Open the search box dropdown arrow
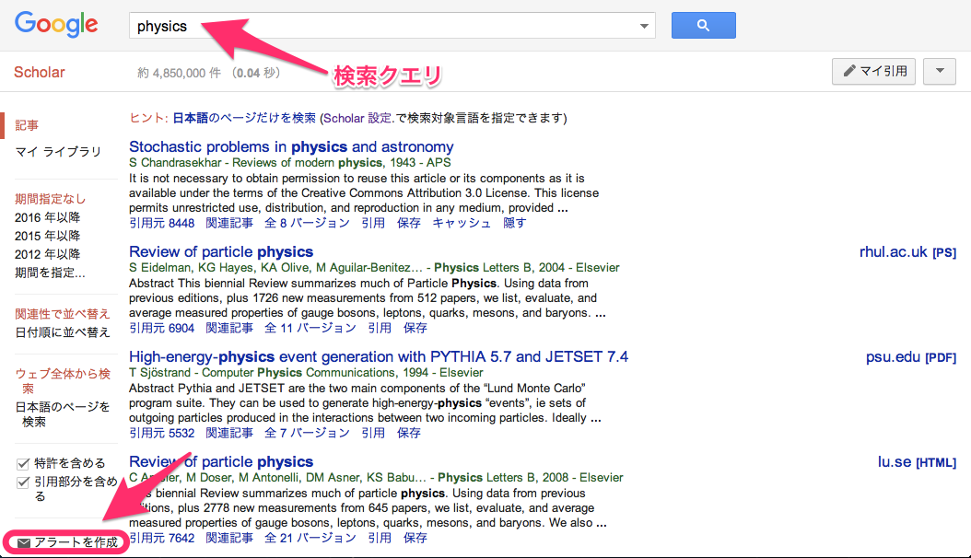Image resolution: width=971 pixels, height=558 pixels. tap(644, 26)
